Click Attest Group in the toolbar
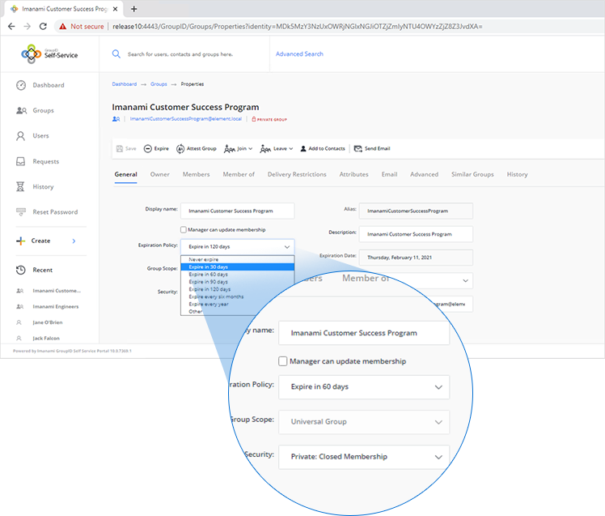Screen dimensions: 605x516 tap(197, 149)
